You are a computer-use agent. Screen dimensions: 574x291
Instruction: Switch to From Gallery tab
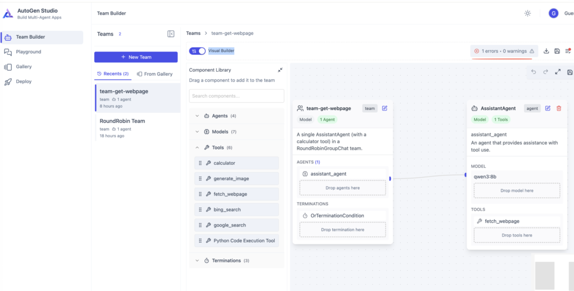point(155,74)
